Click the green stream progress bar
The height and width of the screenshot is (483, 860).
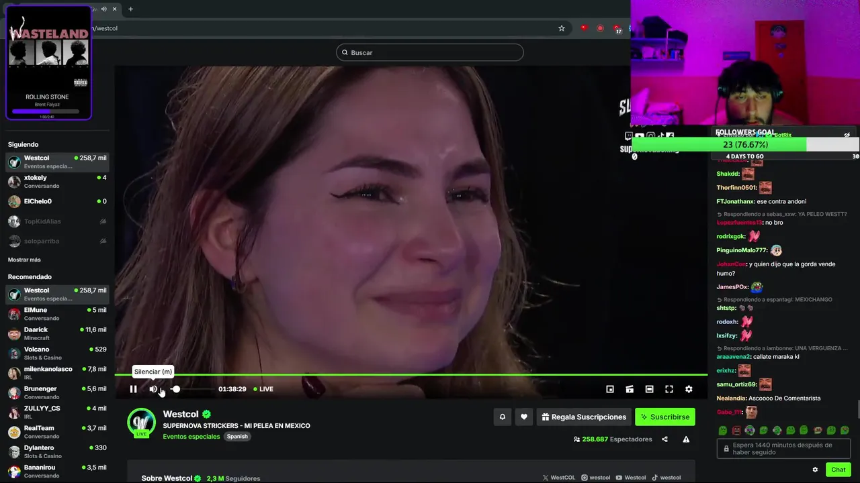411,375
